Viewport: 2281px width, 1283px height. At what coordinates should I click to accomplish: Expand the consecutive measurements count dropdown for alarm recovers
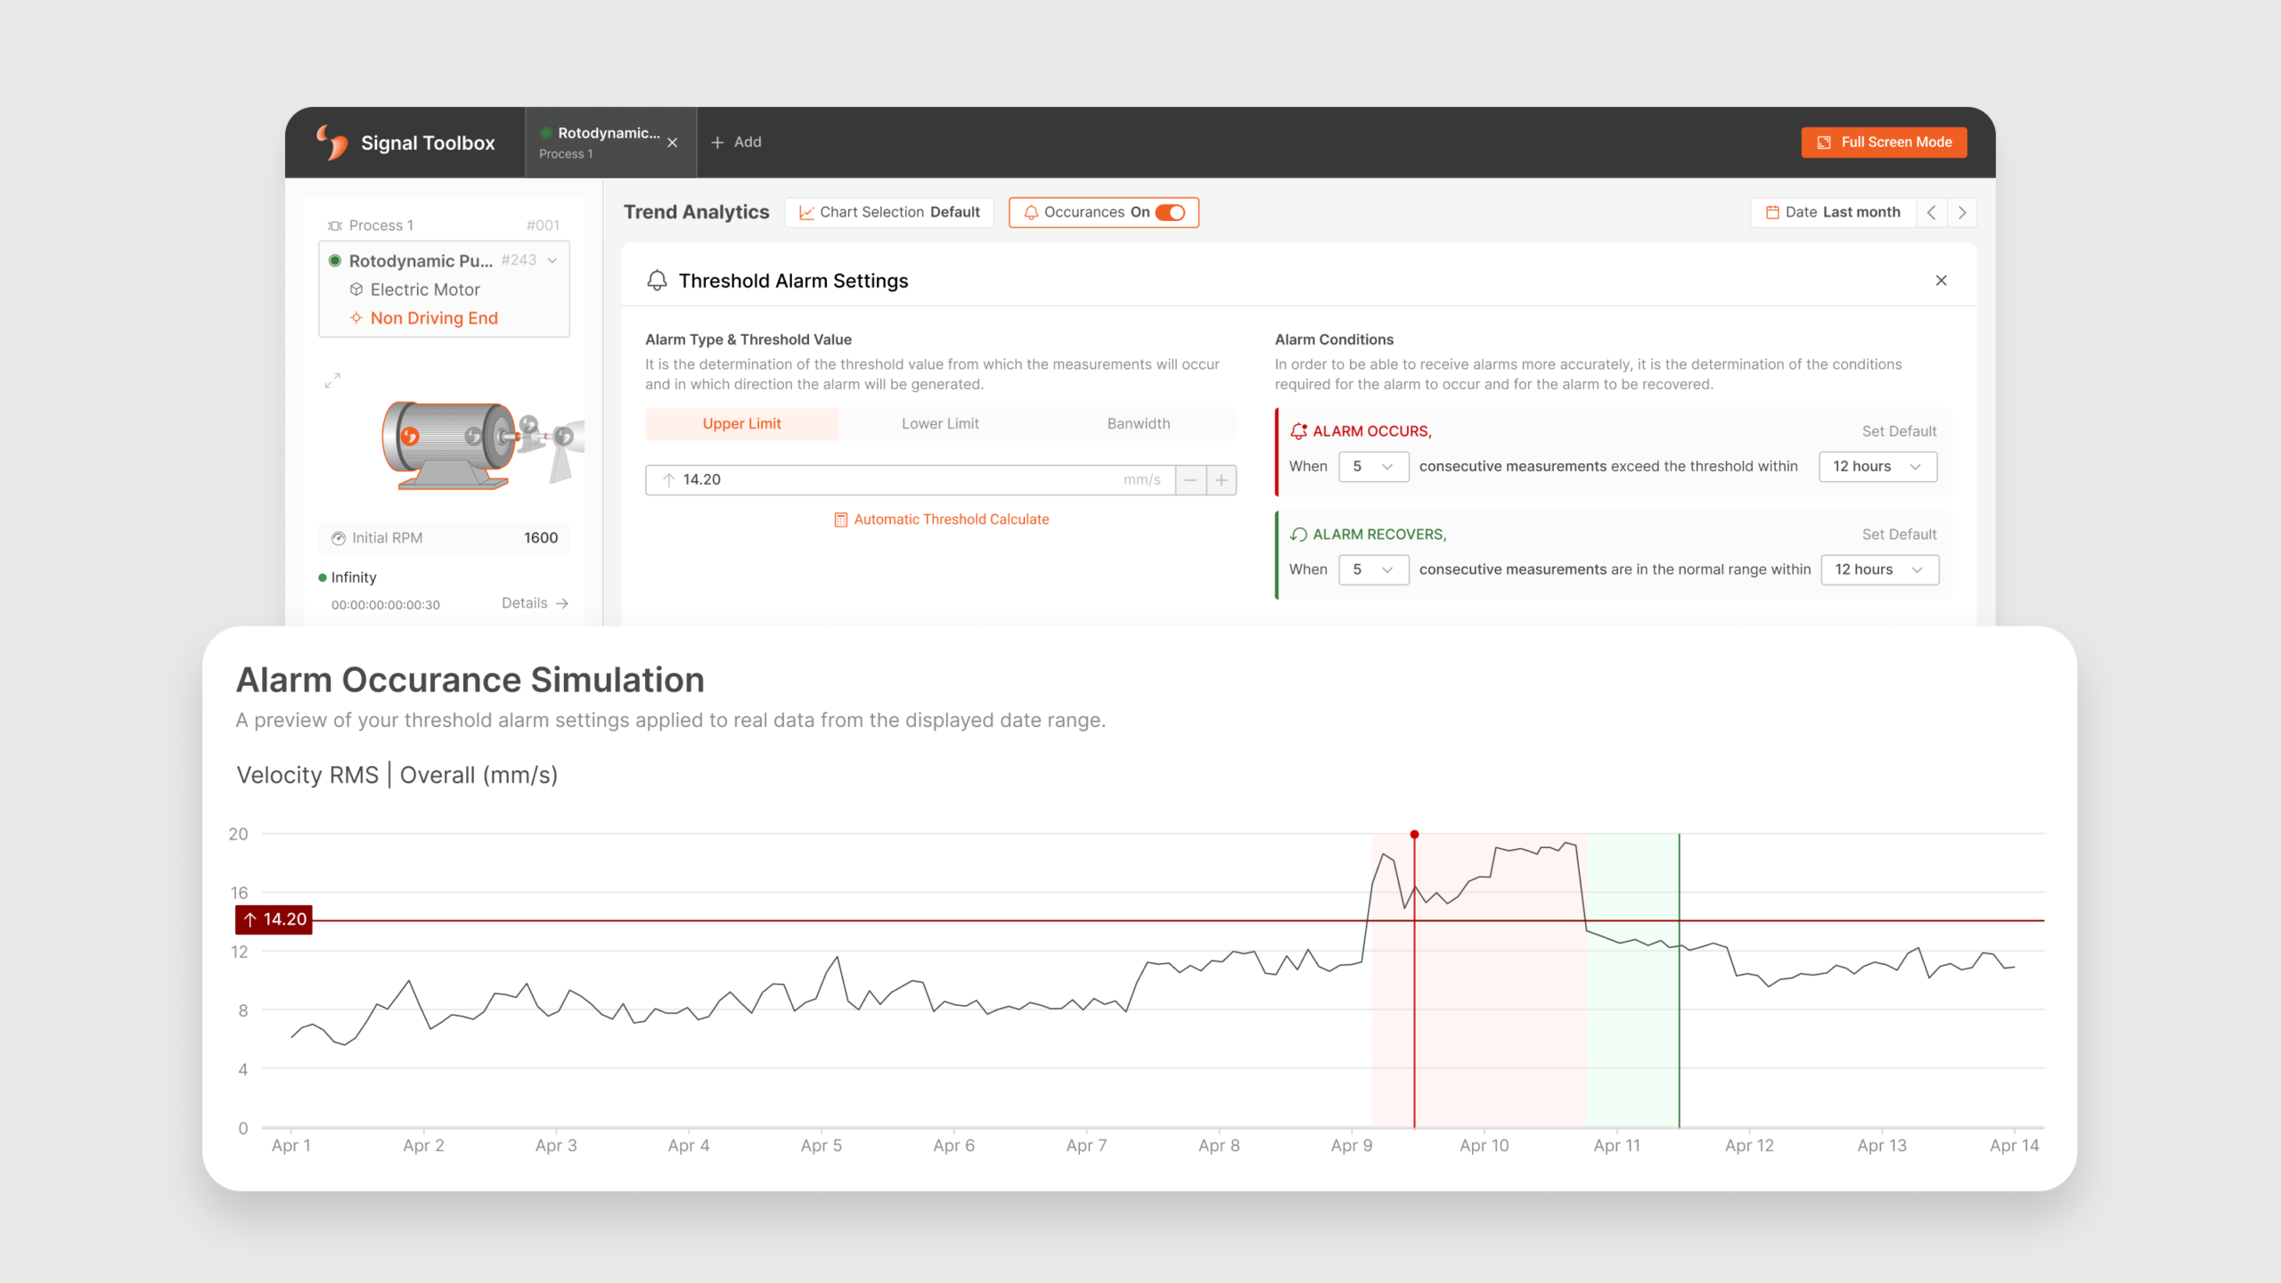click(x=1372, y=568)
